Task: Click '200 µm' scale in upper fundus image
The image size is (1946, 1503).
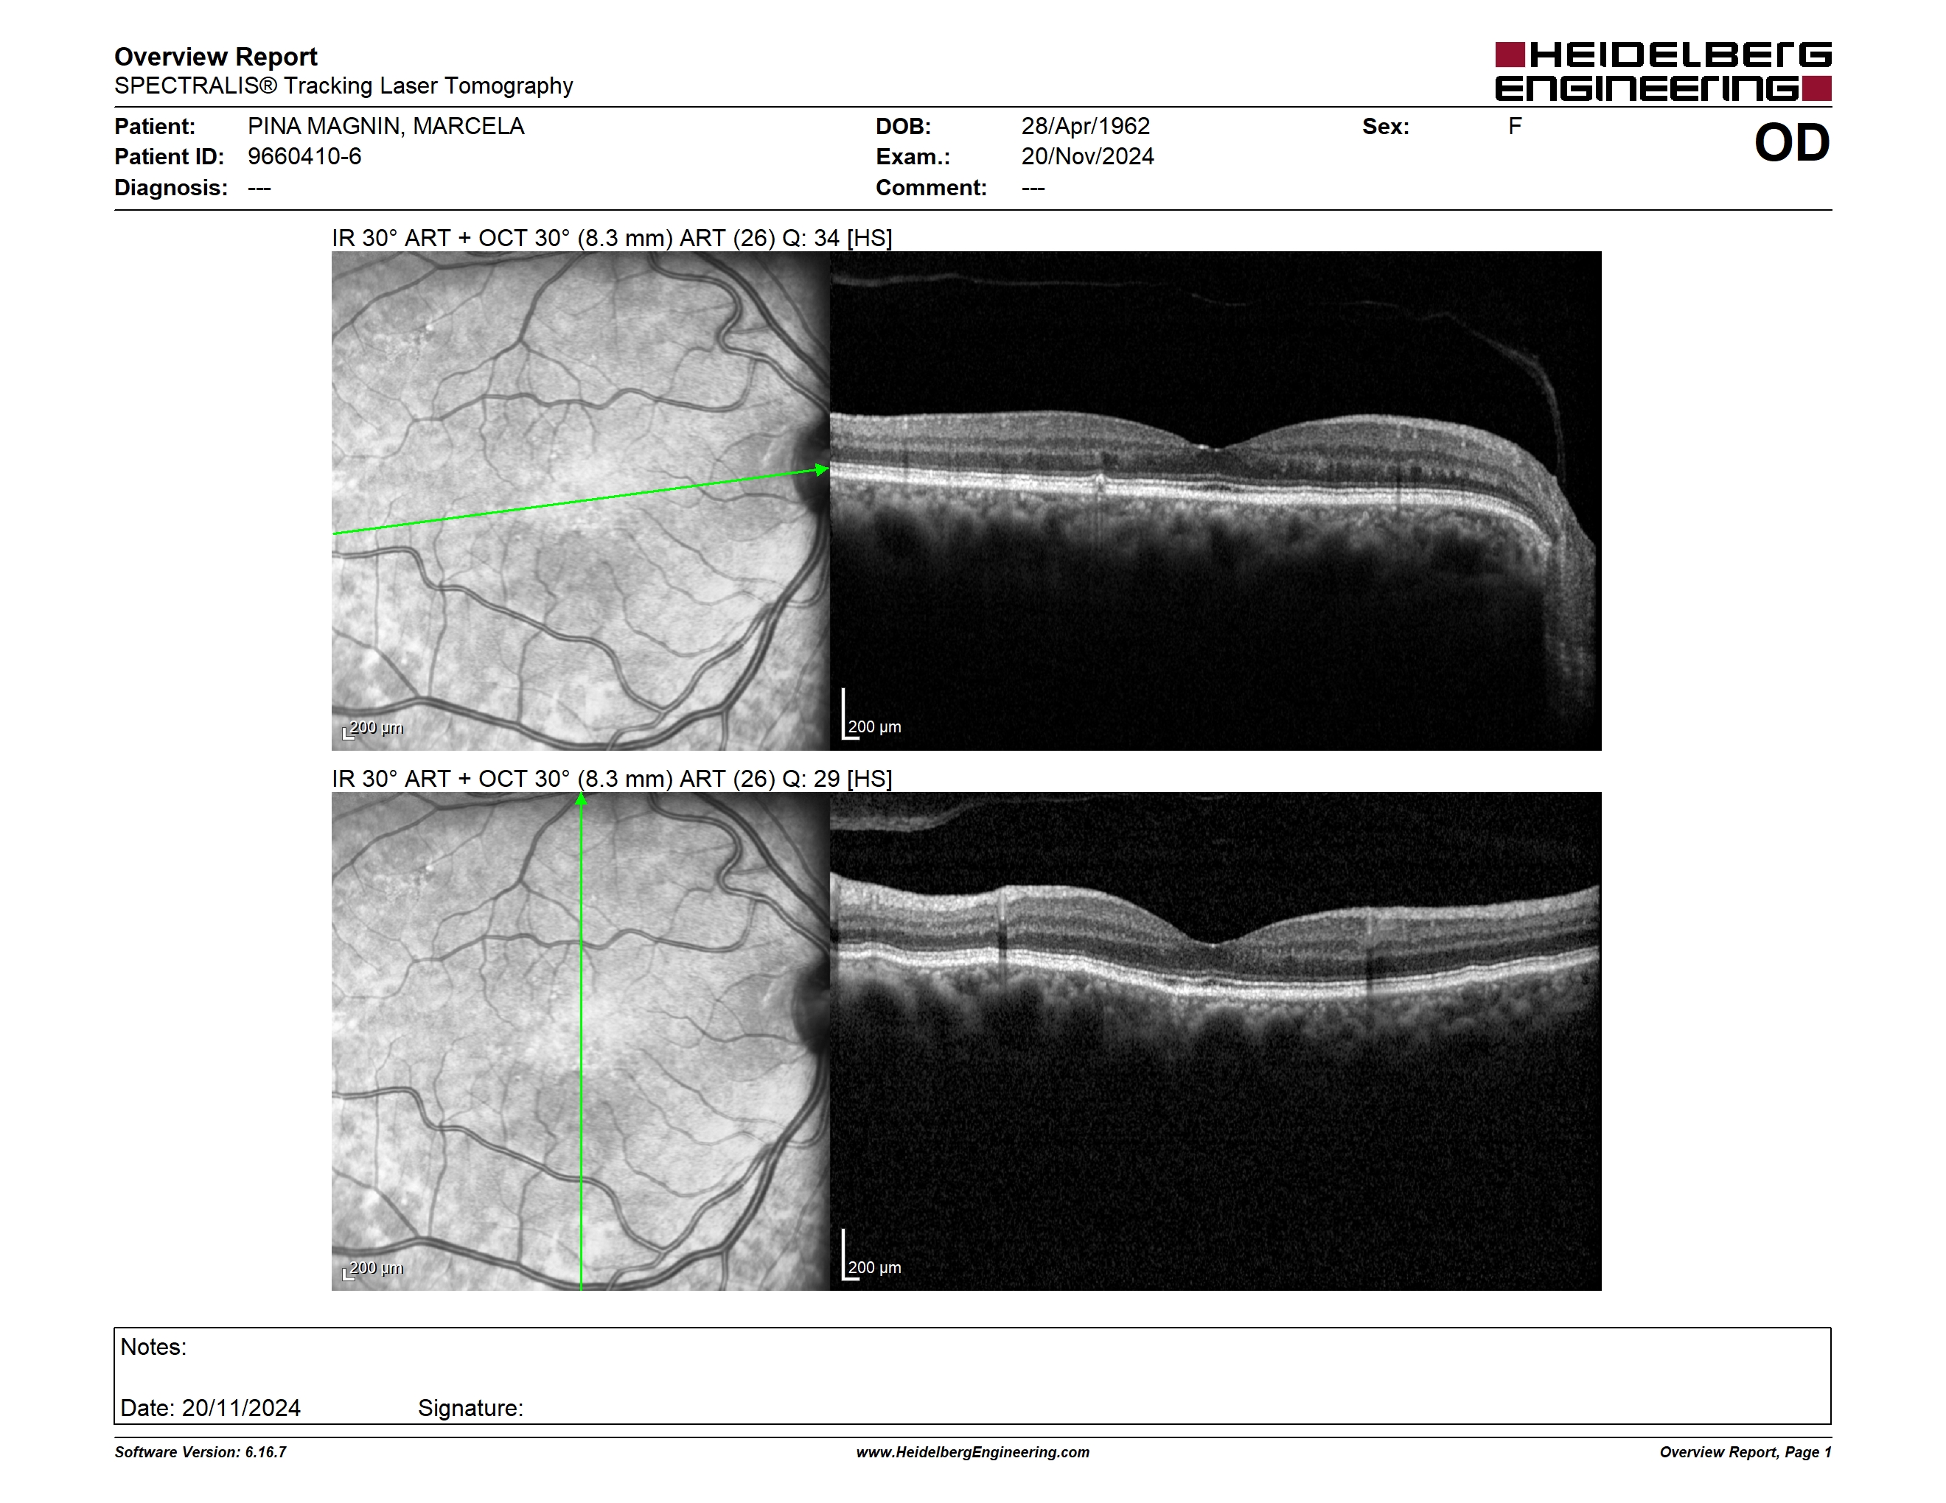Action: (373, 729)
